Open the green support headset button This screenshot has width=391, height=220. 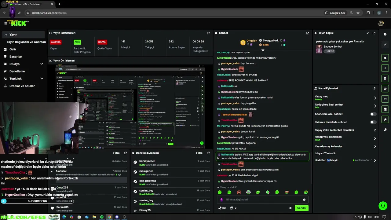coord(383,206)
